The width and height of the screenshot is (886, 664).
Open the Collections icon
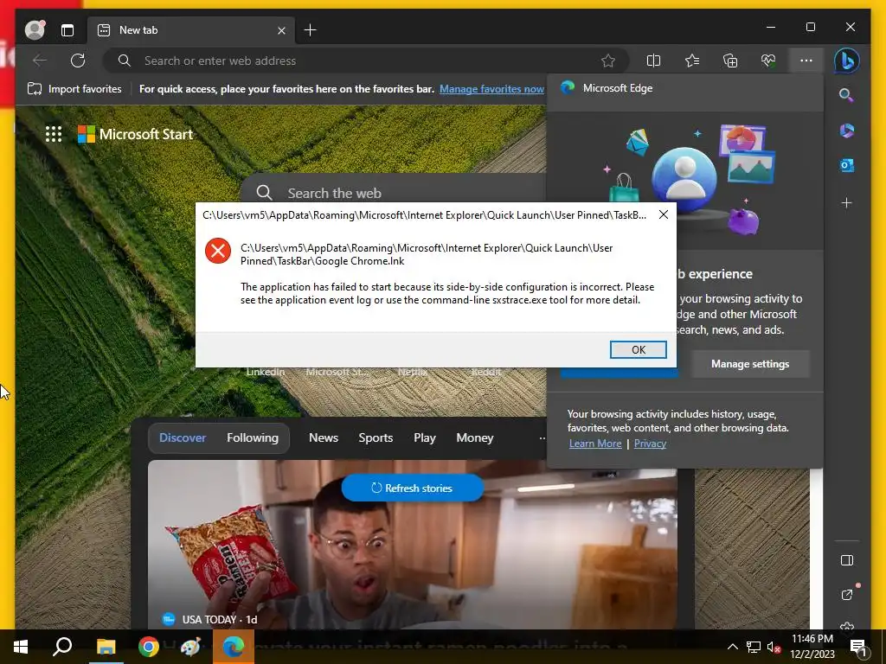tap(730, 61)
